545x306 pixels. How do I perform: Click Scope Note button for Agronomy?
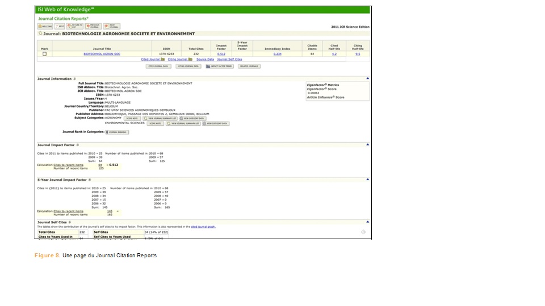point(132,118)
